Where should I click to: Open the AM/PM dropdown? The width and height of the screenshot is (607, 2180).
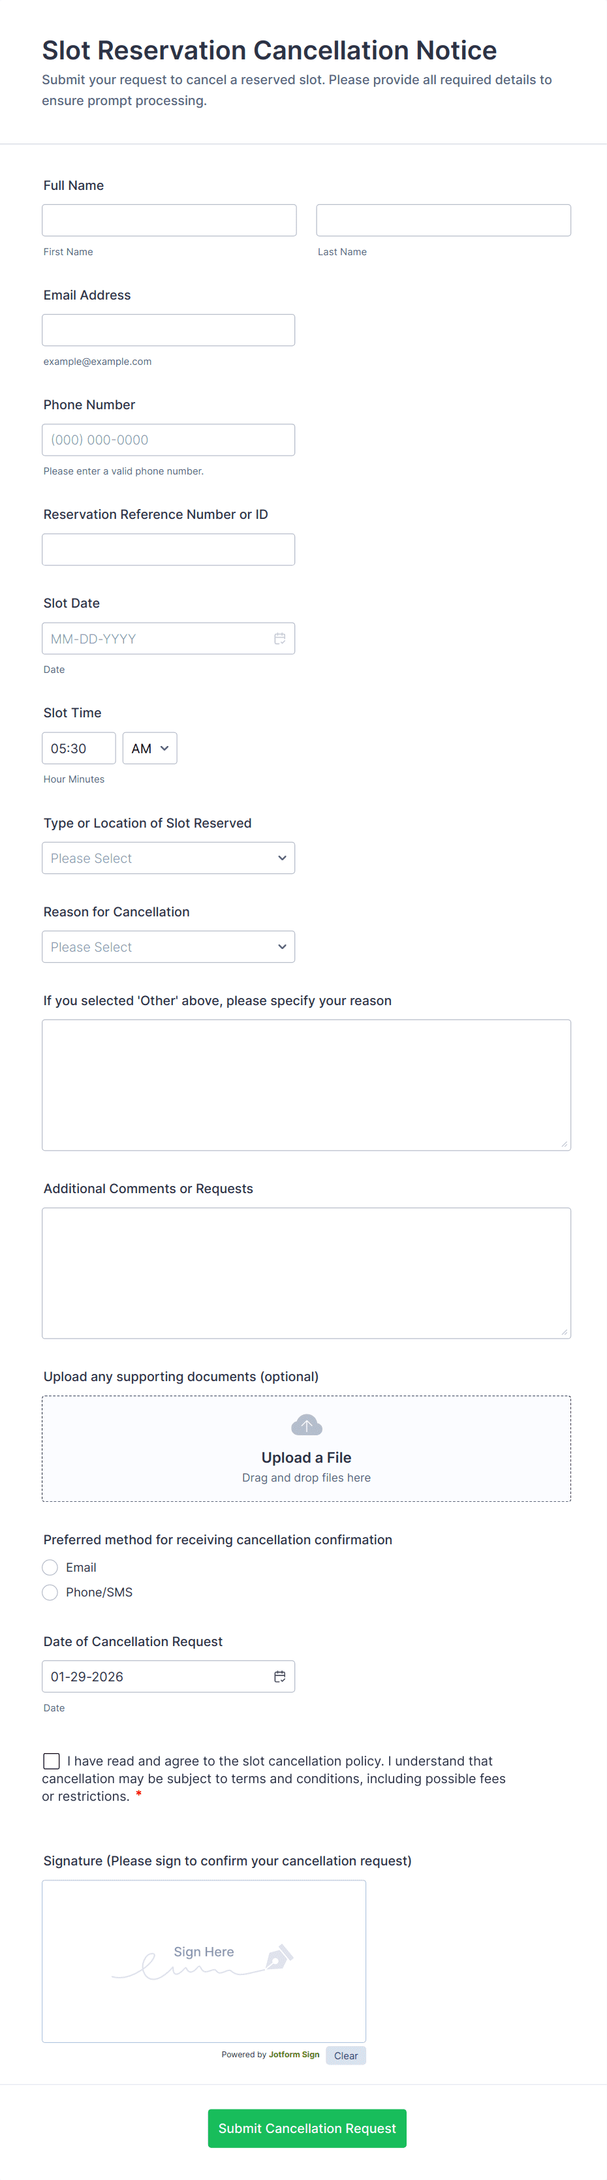click(150, 748)
